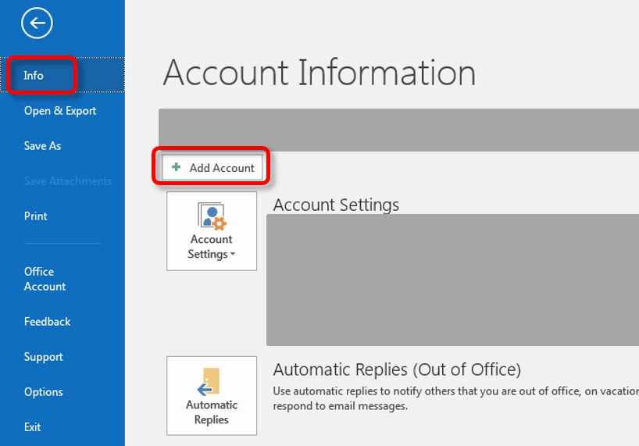Click the green plus icon on Add Account
This screenshot has width=639, height=446.
pos(176,167)
